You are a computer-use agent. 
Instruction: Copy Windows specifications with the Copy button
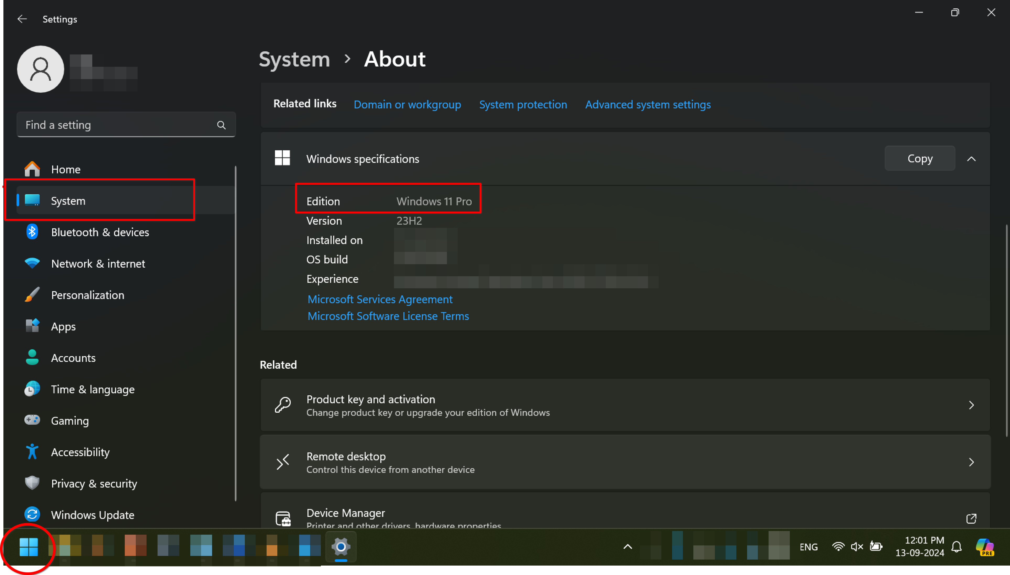[x=920, y=158]
